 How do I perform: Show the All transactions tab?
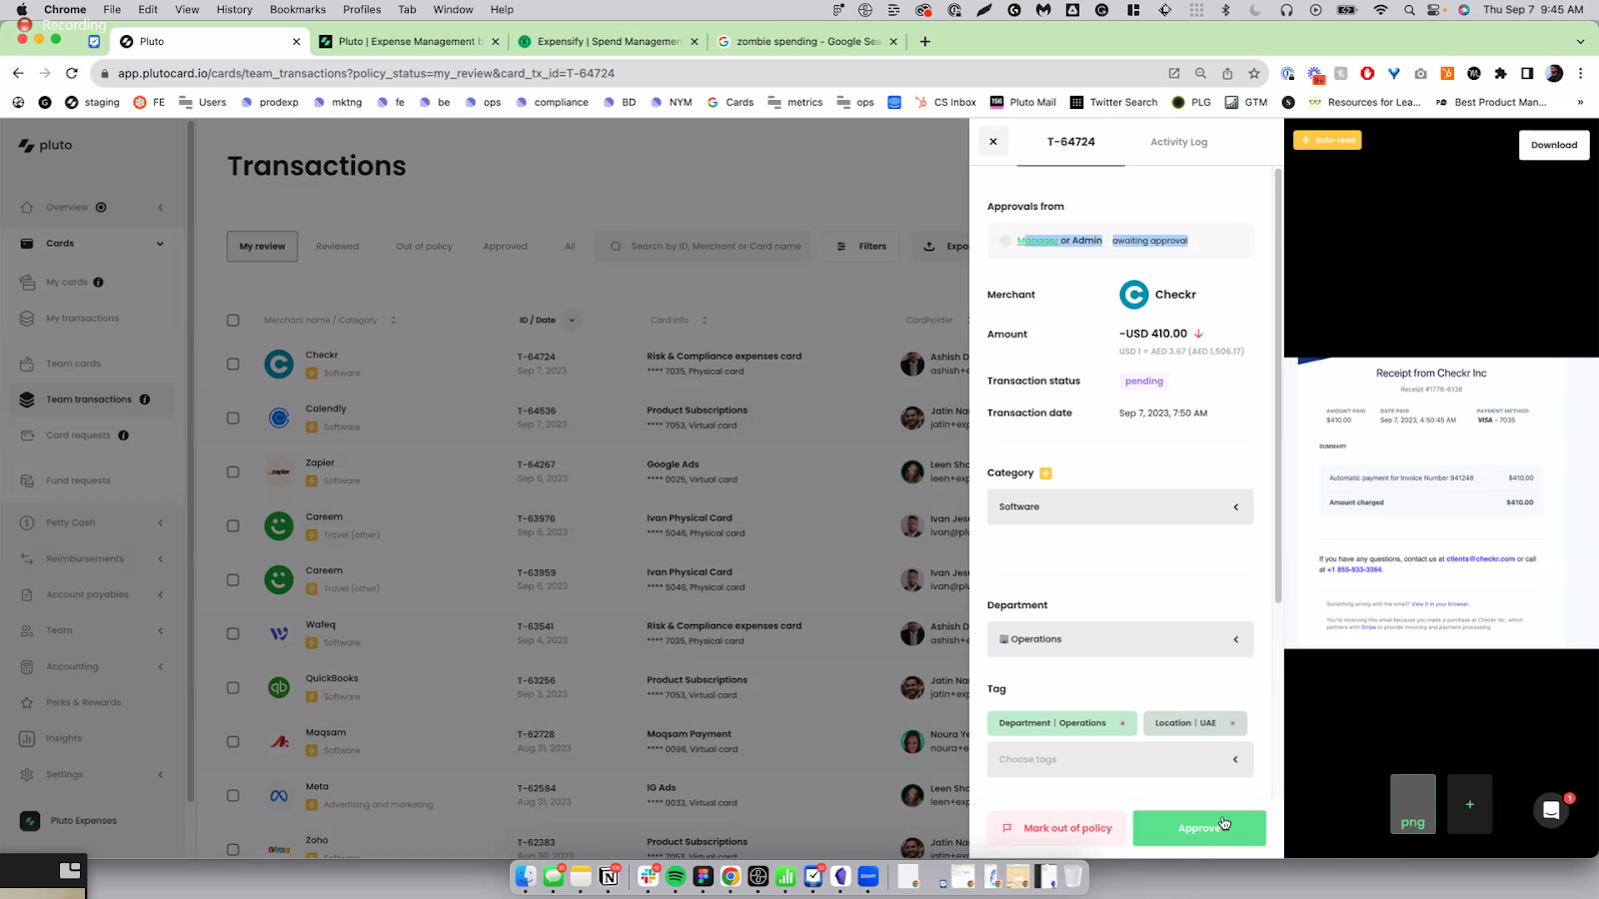pos(570,246)
